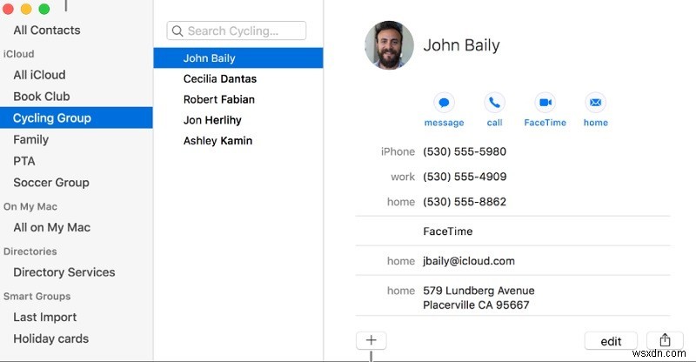Click the search magnifier icon

[x=177, y=31]
